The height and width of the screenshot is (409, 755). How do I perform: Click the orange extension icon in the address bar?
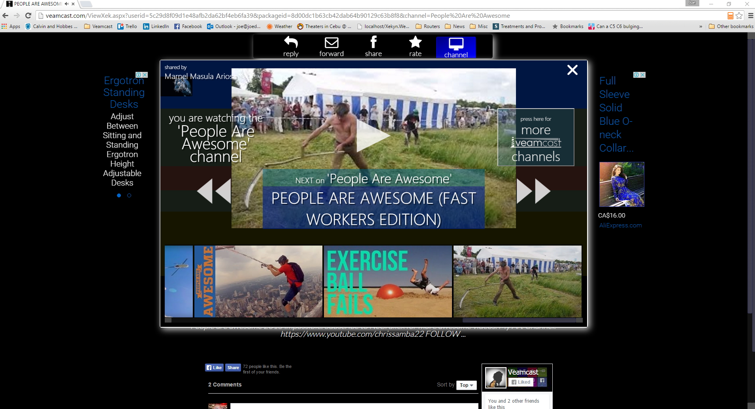pyautogui.click(x=731, y=16)
